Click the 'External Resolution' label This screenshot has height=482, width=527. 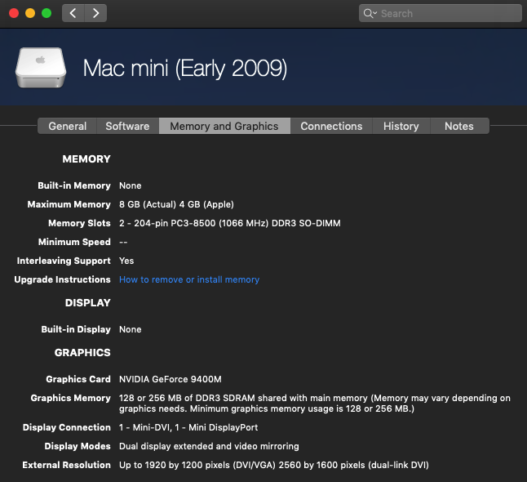click(66, 465)
